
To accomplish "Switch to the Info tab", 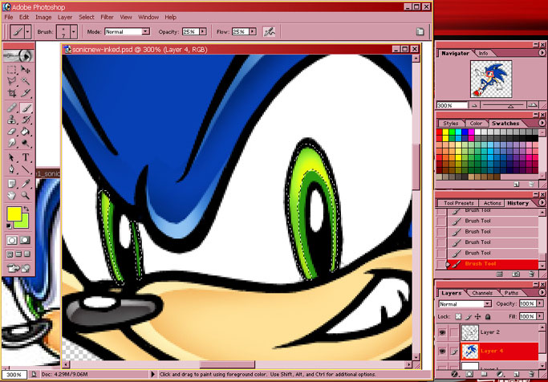I will click(x=483, y=53).
